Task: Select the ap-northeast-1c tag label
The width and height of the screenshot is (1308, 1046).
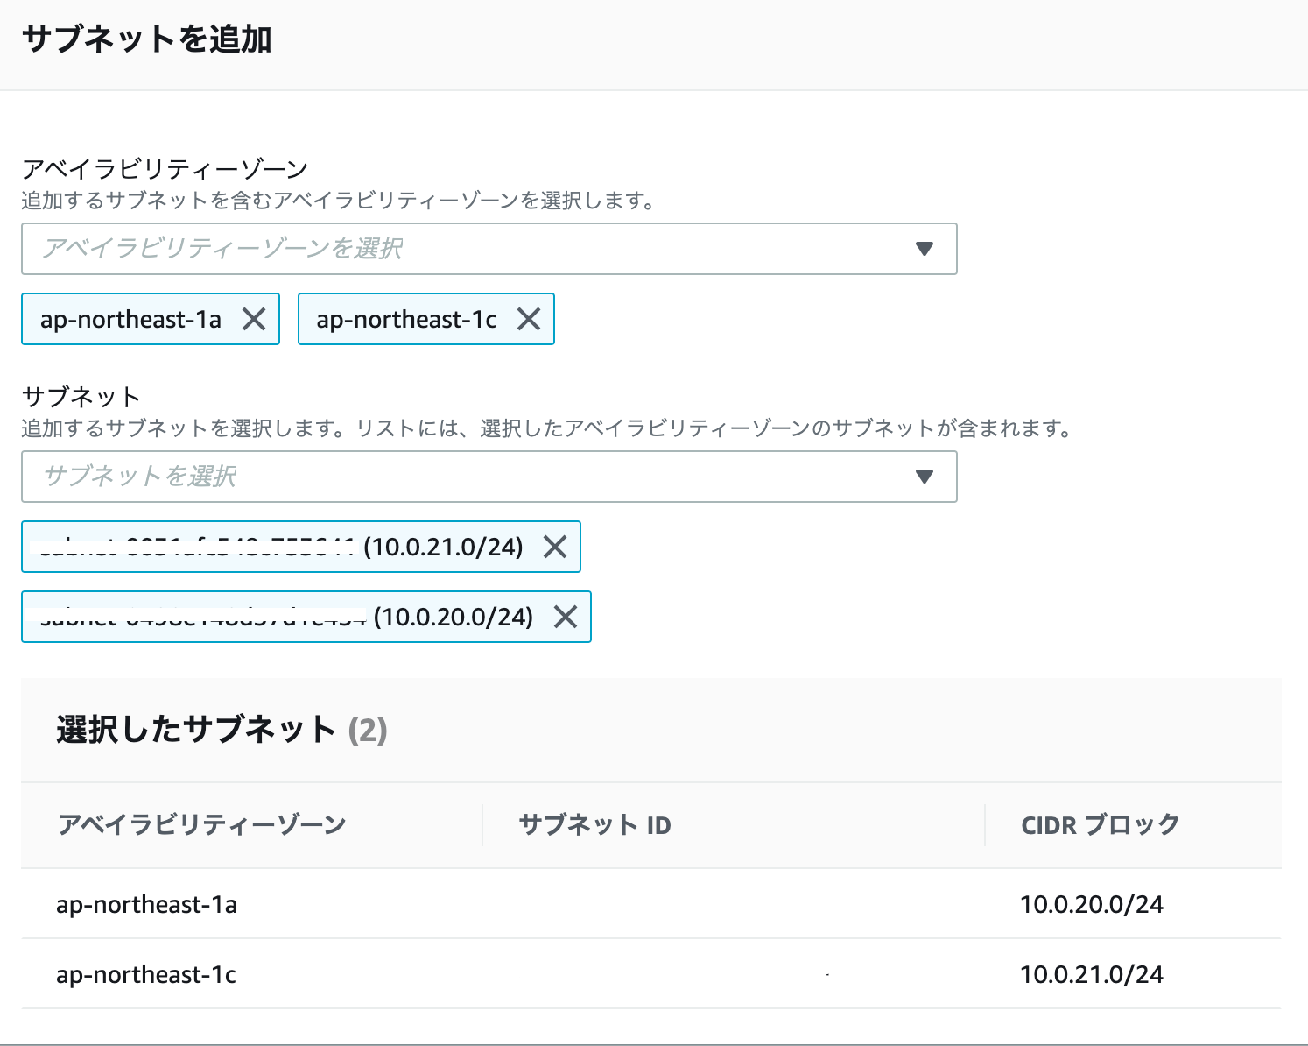Action: (x=407, y=319)
